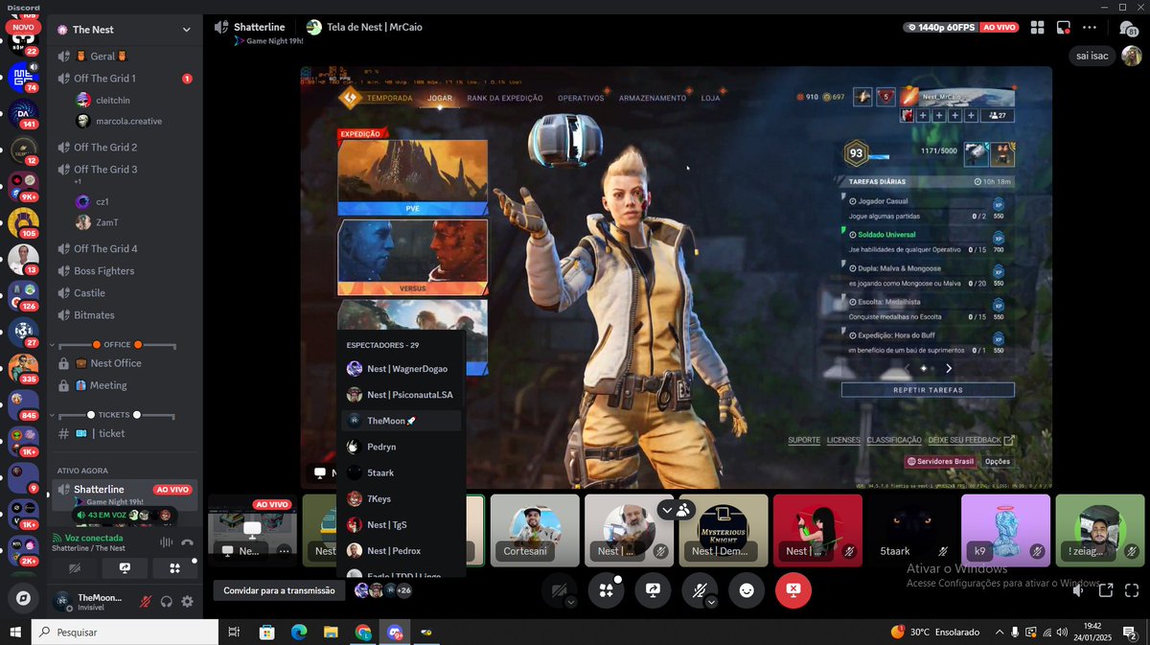
Task: Expand The Nest server menu chevron
Action: 187,30
